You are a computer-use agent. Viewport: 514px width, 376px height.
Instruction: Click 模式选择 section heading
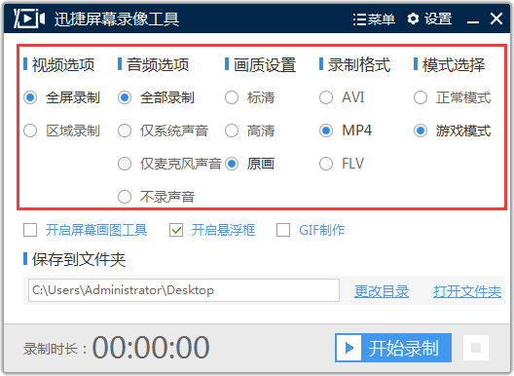click(454, 65)
